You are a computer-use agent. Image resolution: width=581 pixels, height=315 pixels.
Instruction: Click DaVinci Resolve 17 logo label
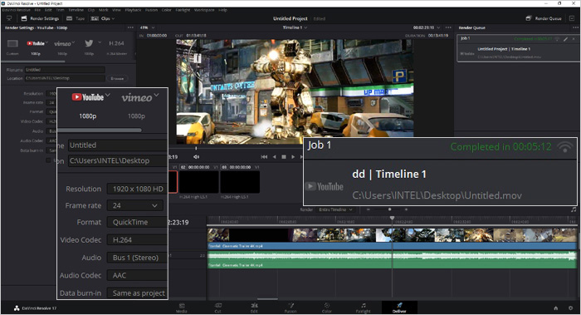click(35, 308)
